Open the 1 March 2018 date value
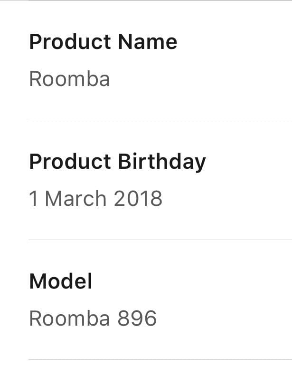Screen dimensions: 292x367 pos(95,199)
